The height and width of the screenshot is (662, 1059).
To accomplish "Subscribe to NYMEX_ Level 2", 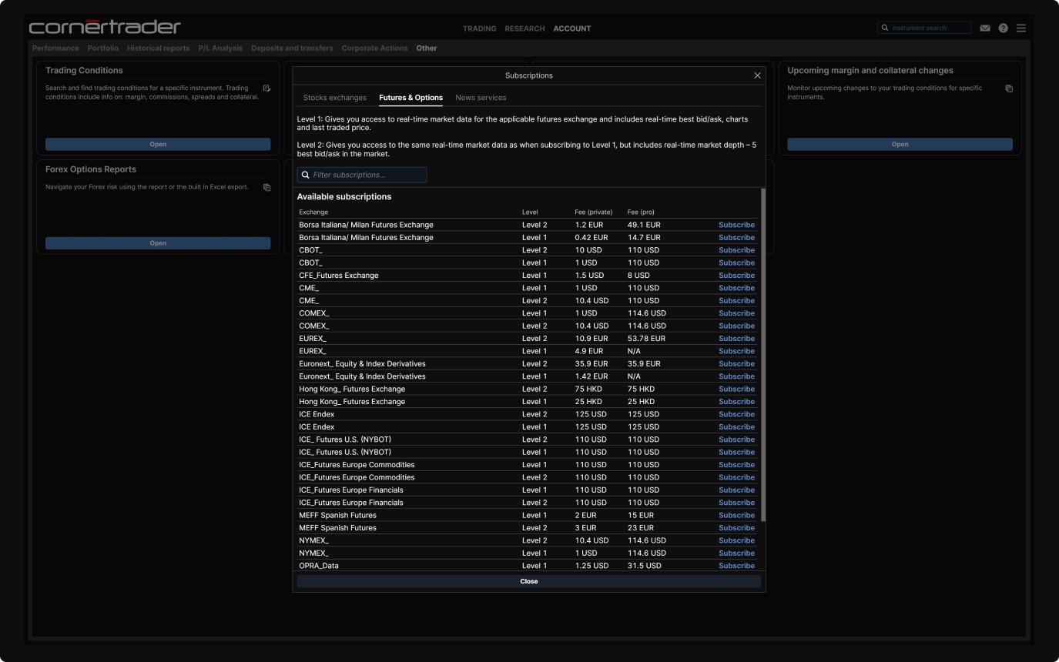I will [736, 540].
